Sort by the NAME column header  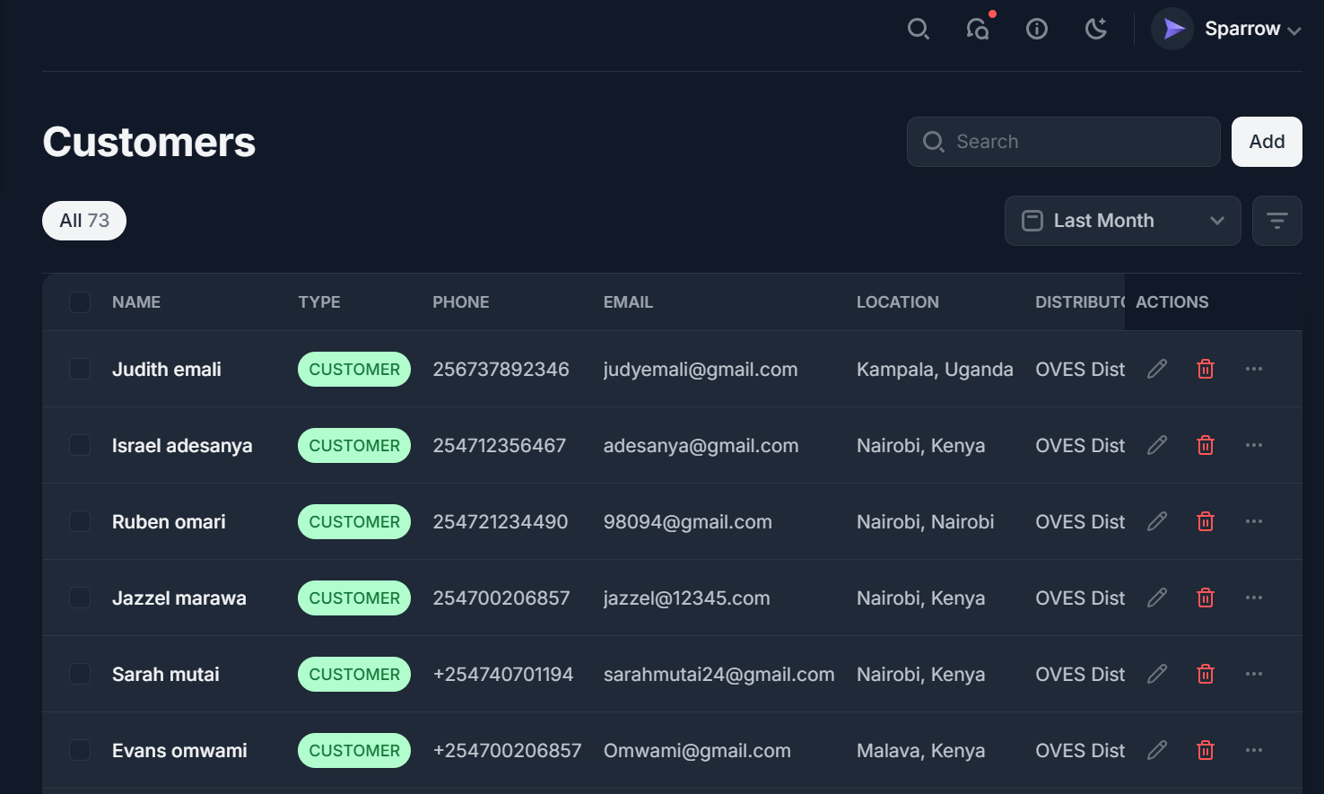(x=136, y=302)
